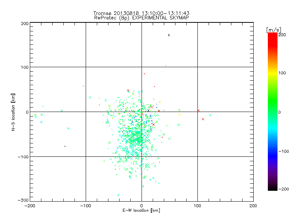Click the colorbar label '-100'
Screen dimensions: 298x224
(283, 151)
